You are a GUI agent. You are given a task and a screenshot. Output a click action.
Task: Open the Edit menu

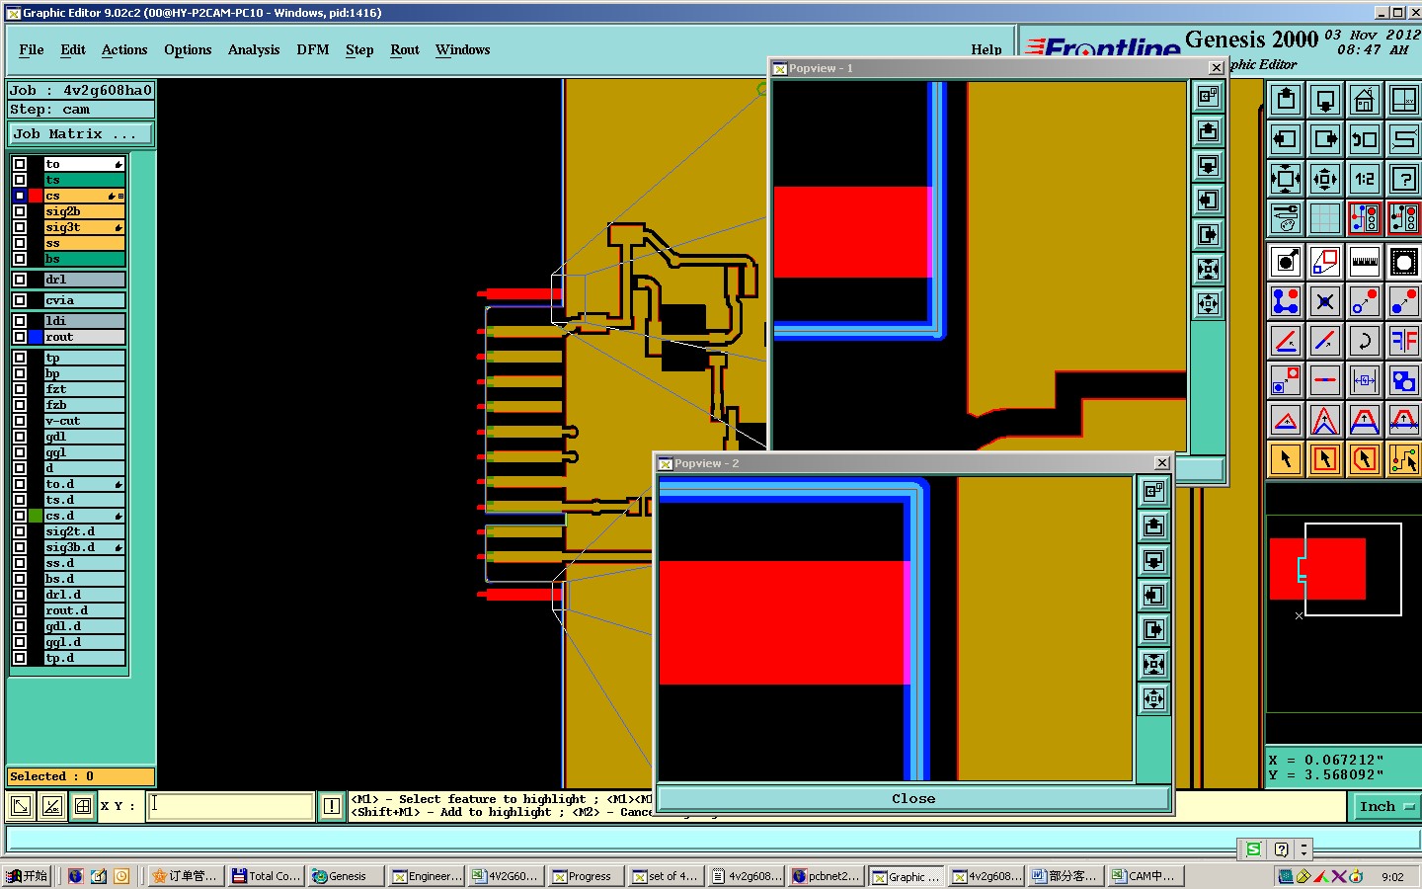73,49
